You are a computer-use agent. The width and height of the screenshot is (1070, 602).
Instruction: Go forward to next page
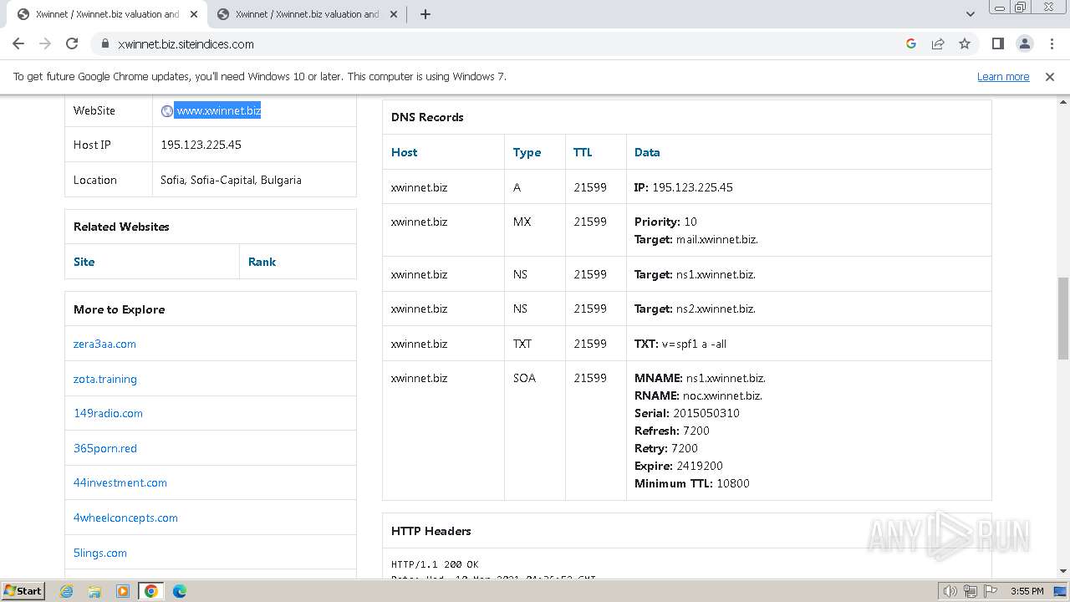45,43
